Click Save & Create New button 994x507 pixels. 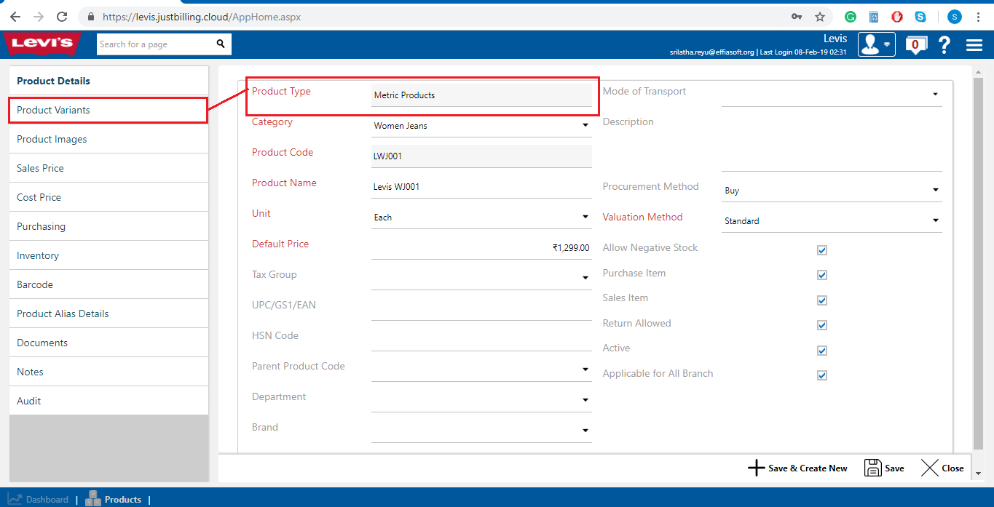click(797, 468)
